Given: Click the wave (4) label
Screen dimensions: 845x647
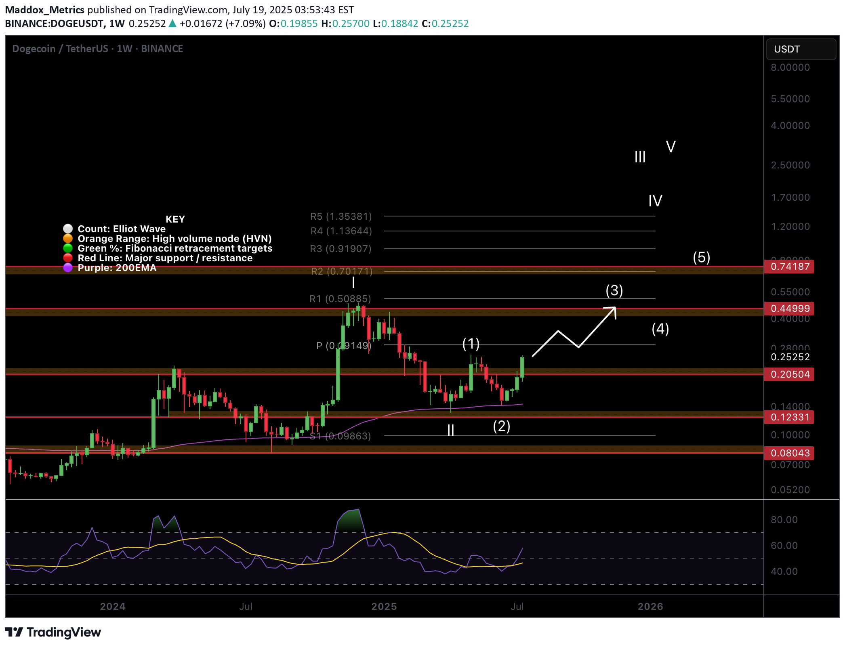Looking at the screenshot, I should [x=660, y=329].
